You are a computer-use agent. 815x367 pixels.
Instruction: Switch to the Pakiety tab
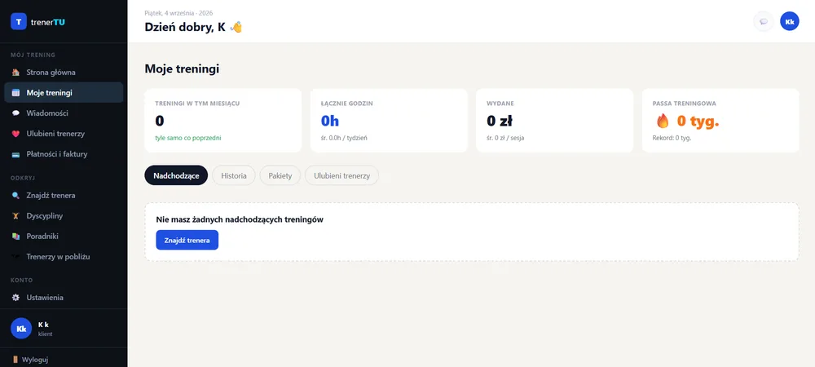(280, 175)
